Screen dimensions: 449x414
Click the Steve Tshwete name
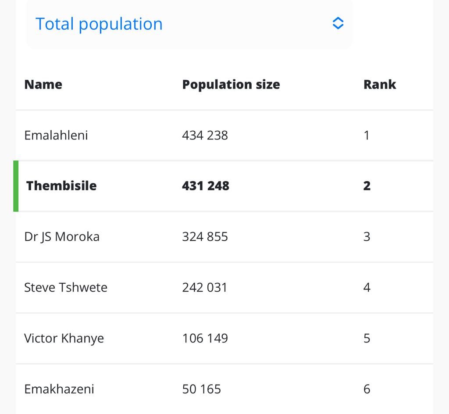point(66,287)
